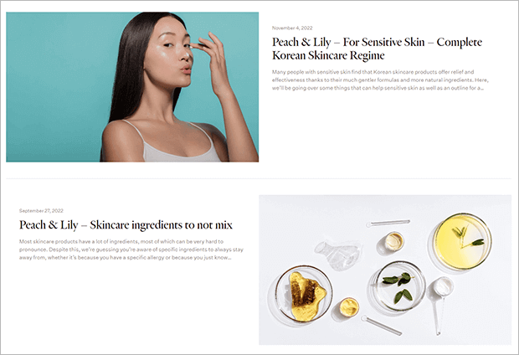519x355 pixels.
Task: Click the glass stirring rod at photo bottom
Action: pyautogui.click(x=382, y=325)
